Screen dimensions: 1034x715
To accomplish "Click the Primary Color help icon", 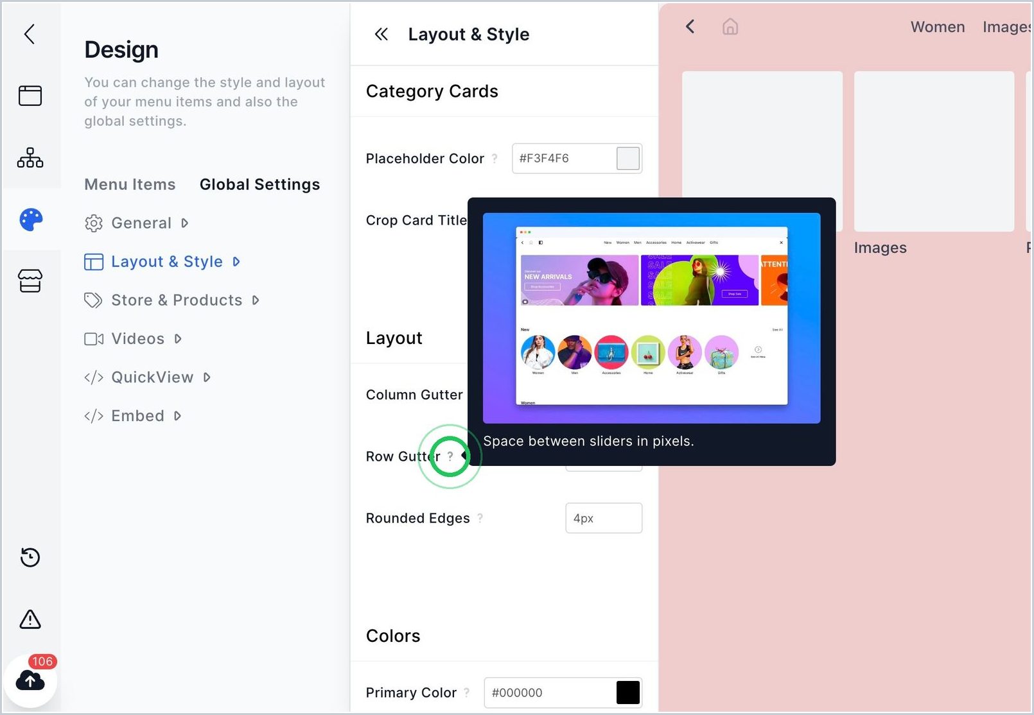I will tap(467, 693).
